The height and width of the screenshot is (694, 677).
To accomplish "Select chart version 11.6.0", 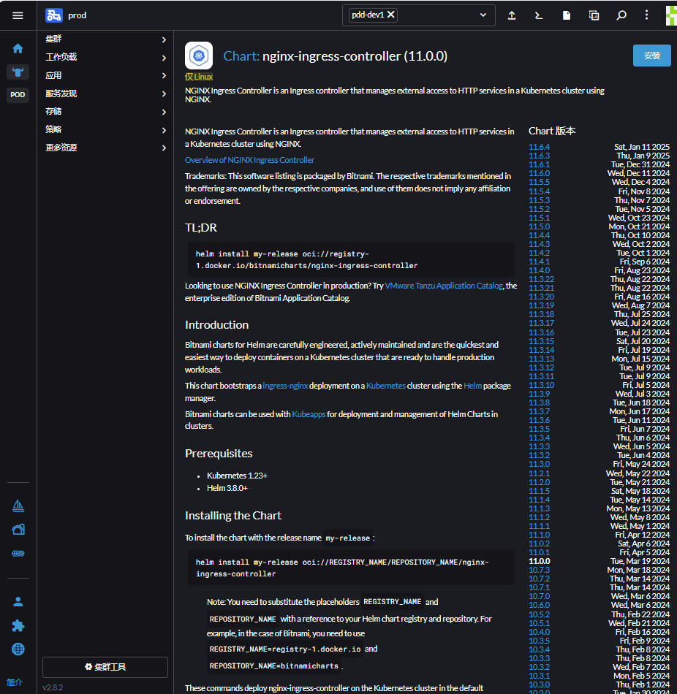I will pos(540,174).
